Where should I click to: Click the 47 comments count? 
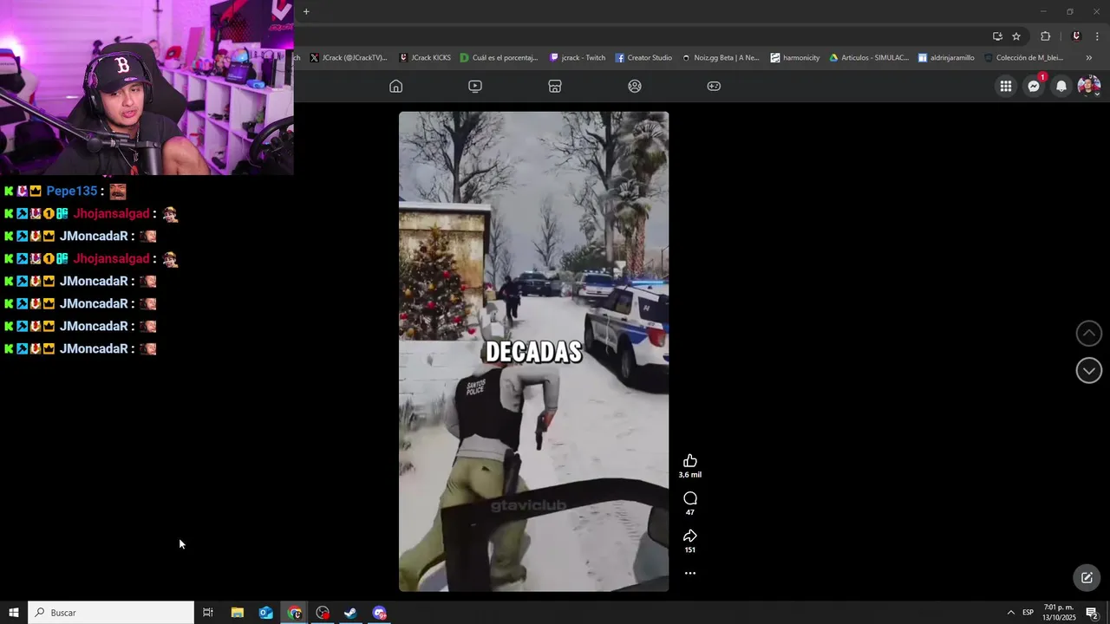[x=690, y=512]
